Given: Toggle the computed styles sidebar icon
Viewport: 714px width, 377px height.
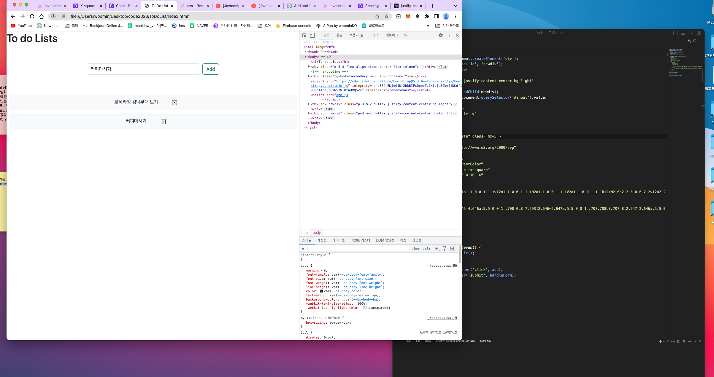Looking at the screenshot, I should pyautogui.click(x=453, y=249).
